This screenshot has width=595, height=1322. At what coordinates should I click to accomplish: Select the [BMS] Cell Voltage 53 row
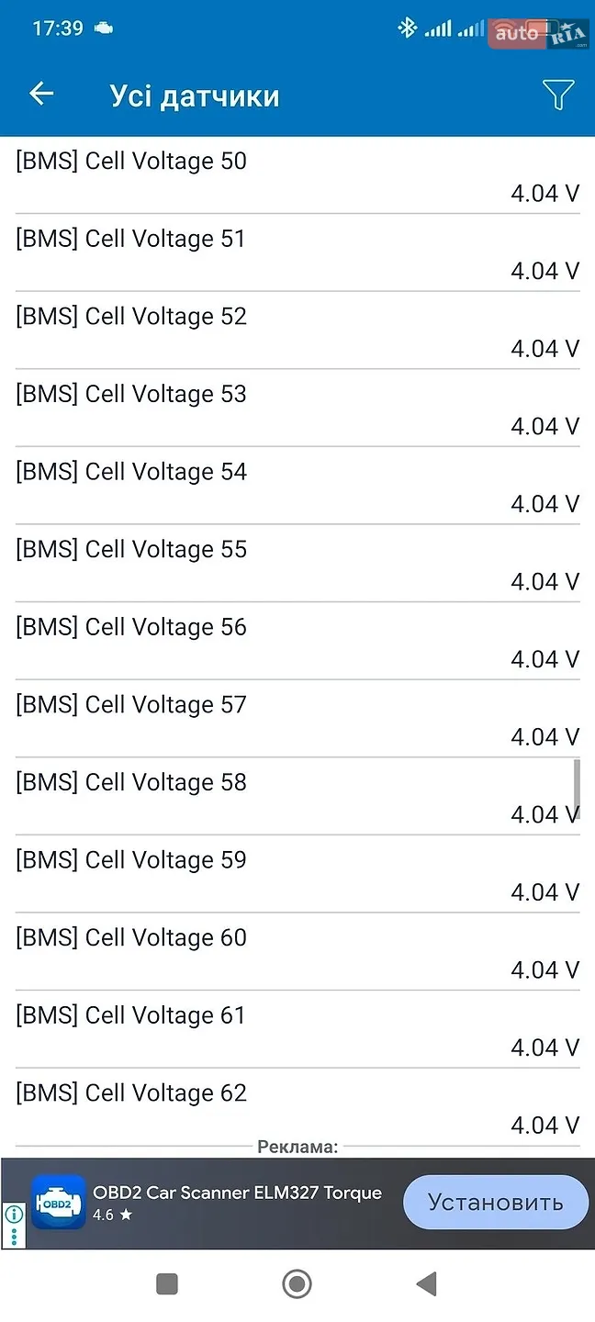[x=297, y=409]
